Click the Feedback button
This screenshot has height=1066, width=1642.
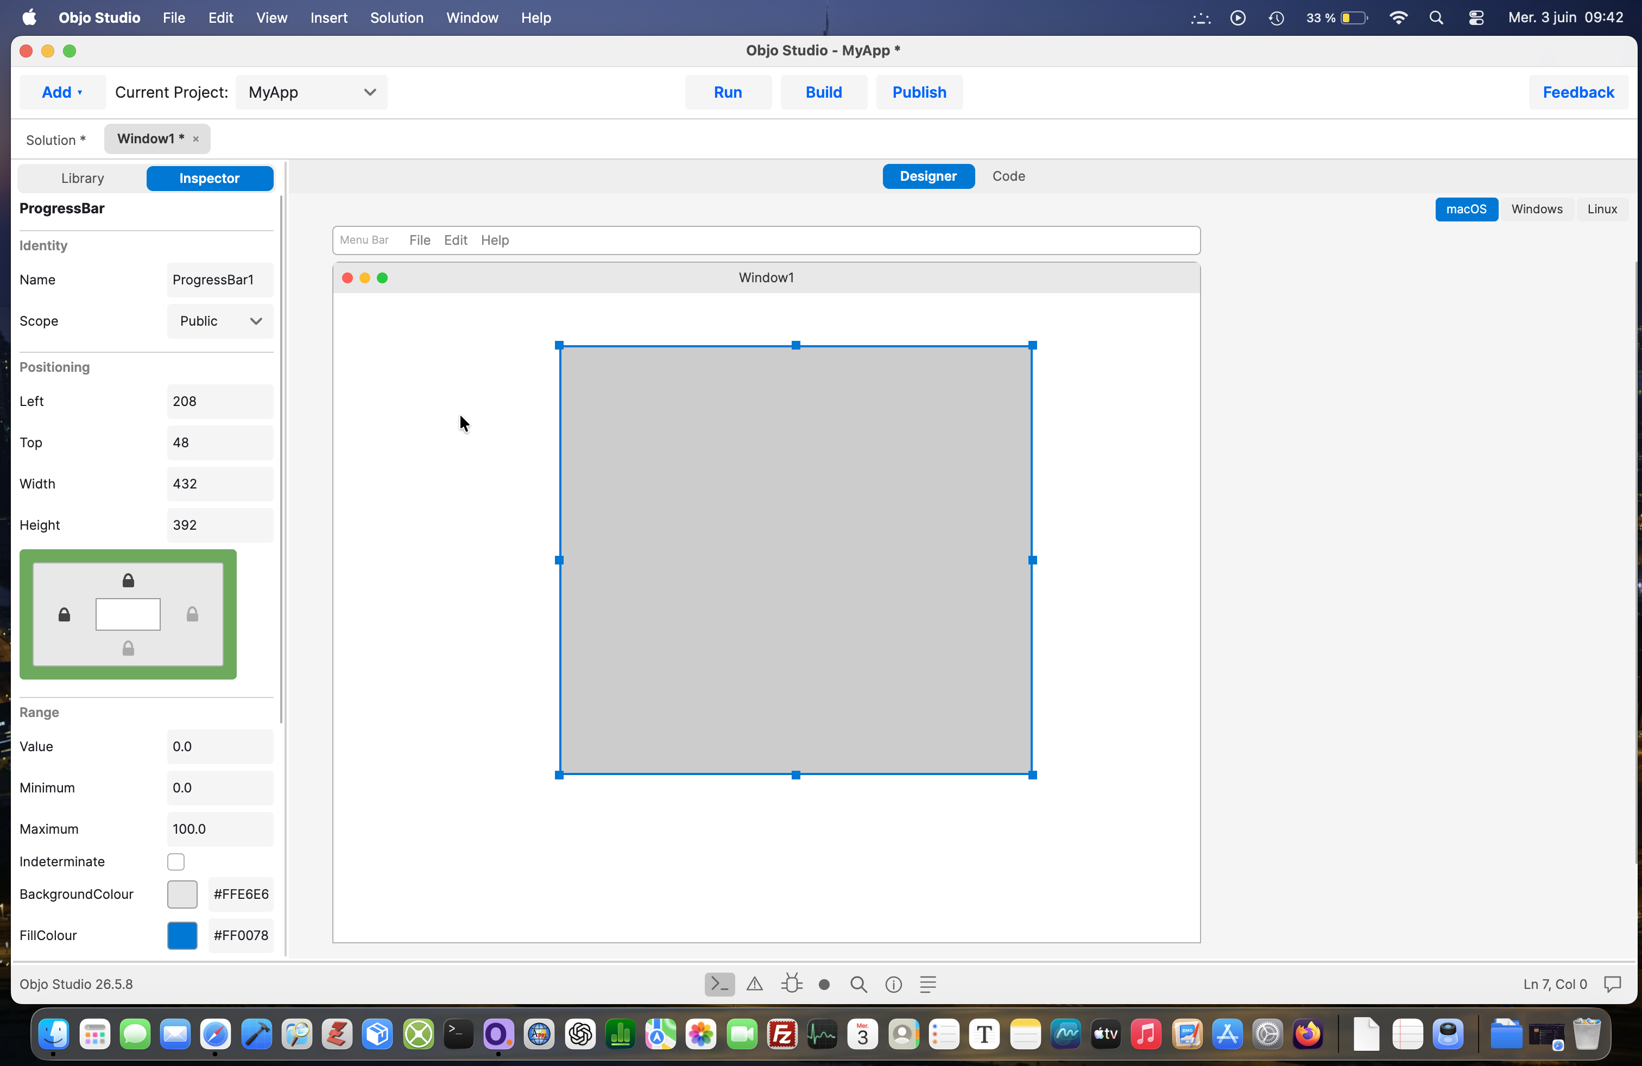coord(1578,92)
